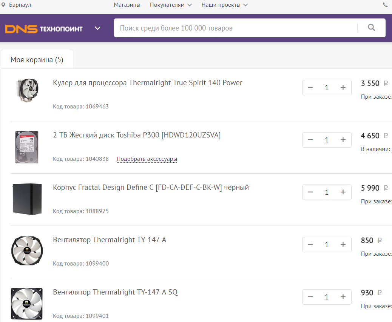This screenshot has height=322, width=392.
Task: Click the Thermalright True Spirit cooler thumbnail
Action: pyautogui.click(x=27, y=90)
